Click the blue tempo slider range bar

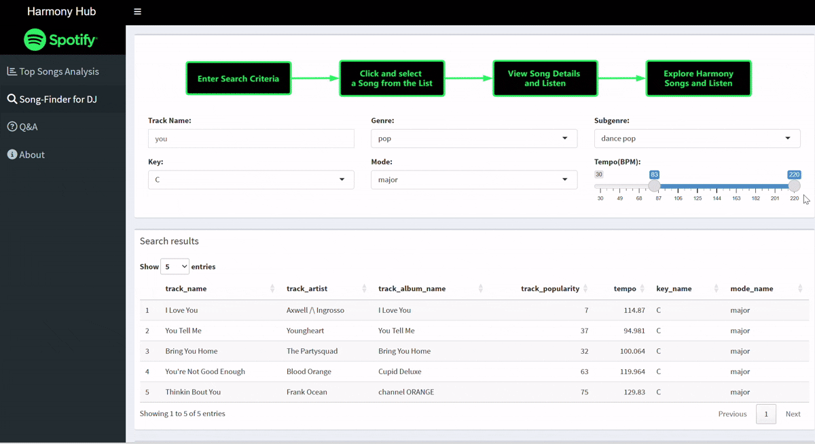click(724, 186)
